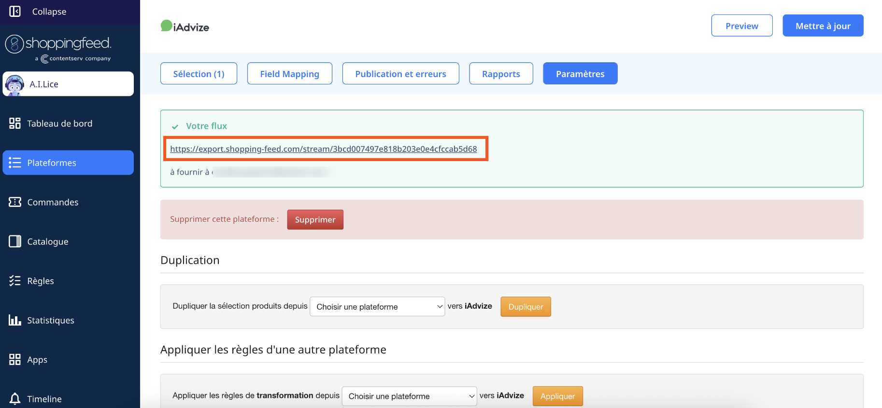Click the Collapse label in the sidebar

click(49, 12)
